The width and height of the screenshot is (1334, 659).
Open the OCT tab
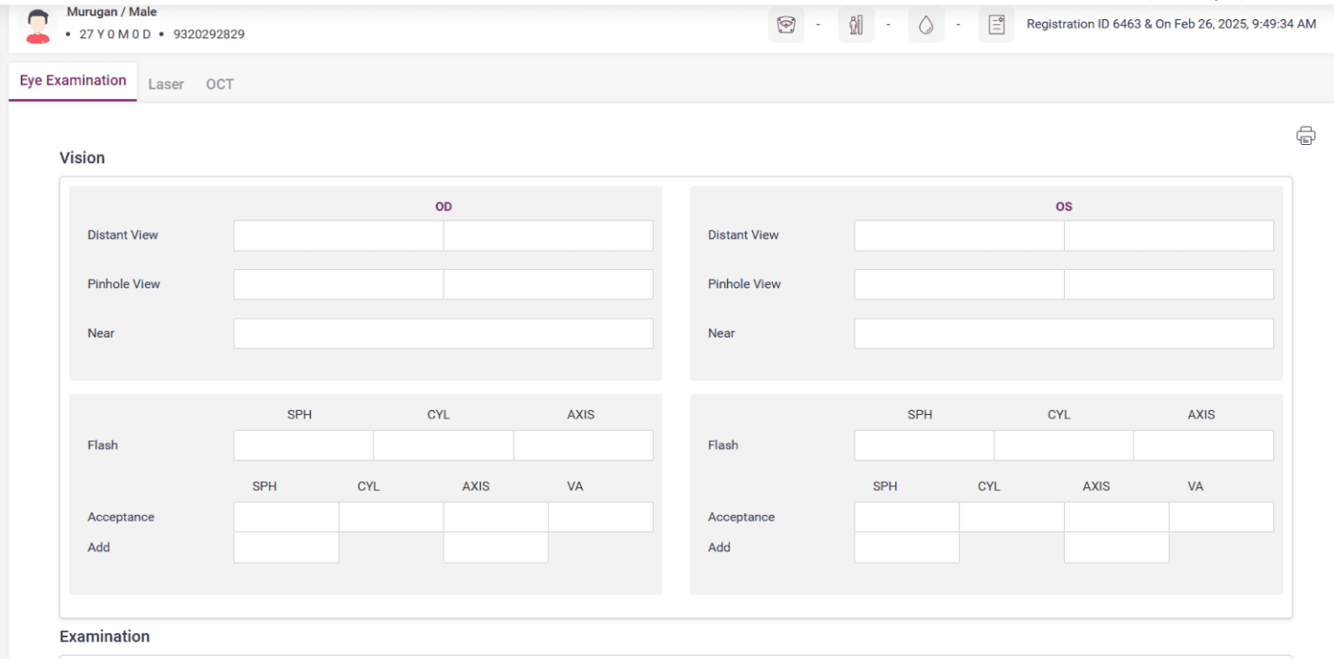pyautogui.click(x=220, y=83)
